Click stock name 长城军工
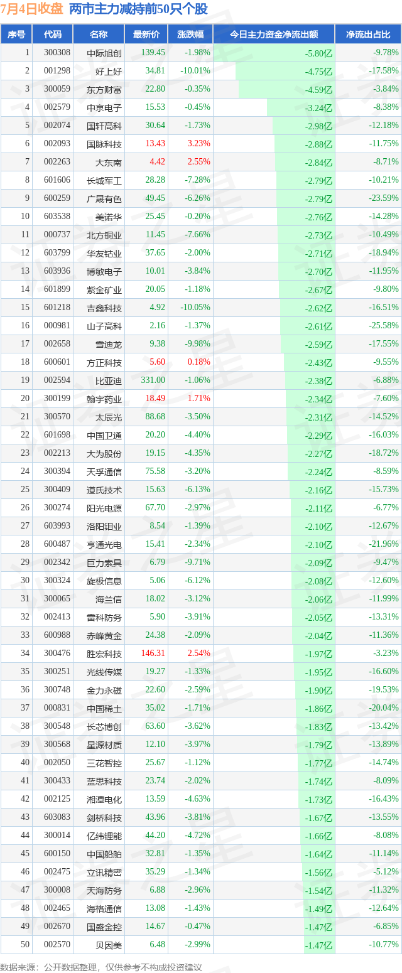Viewport: 402px width, 973px height. [104, 180]
